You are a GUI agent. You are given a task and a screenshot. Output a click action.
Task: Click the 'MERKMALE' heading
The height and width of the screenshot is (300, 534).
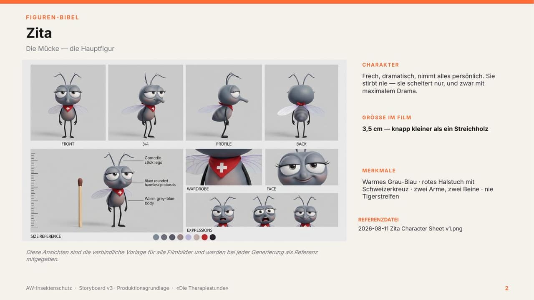(x=379, y=170)
